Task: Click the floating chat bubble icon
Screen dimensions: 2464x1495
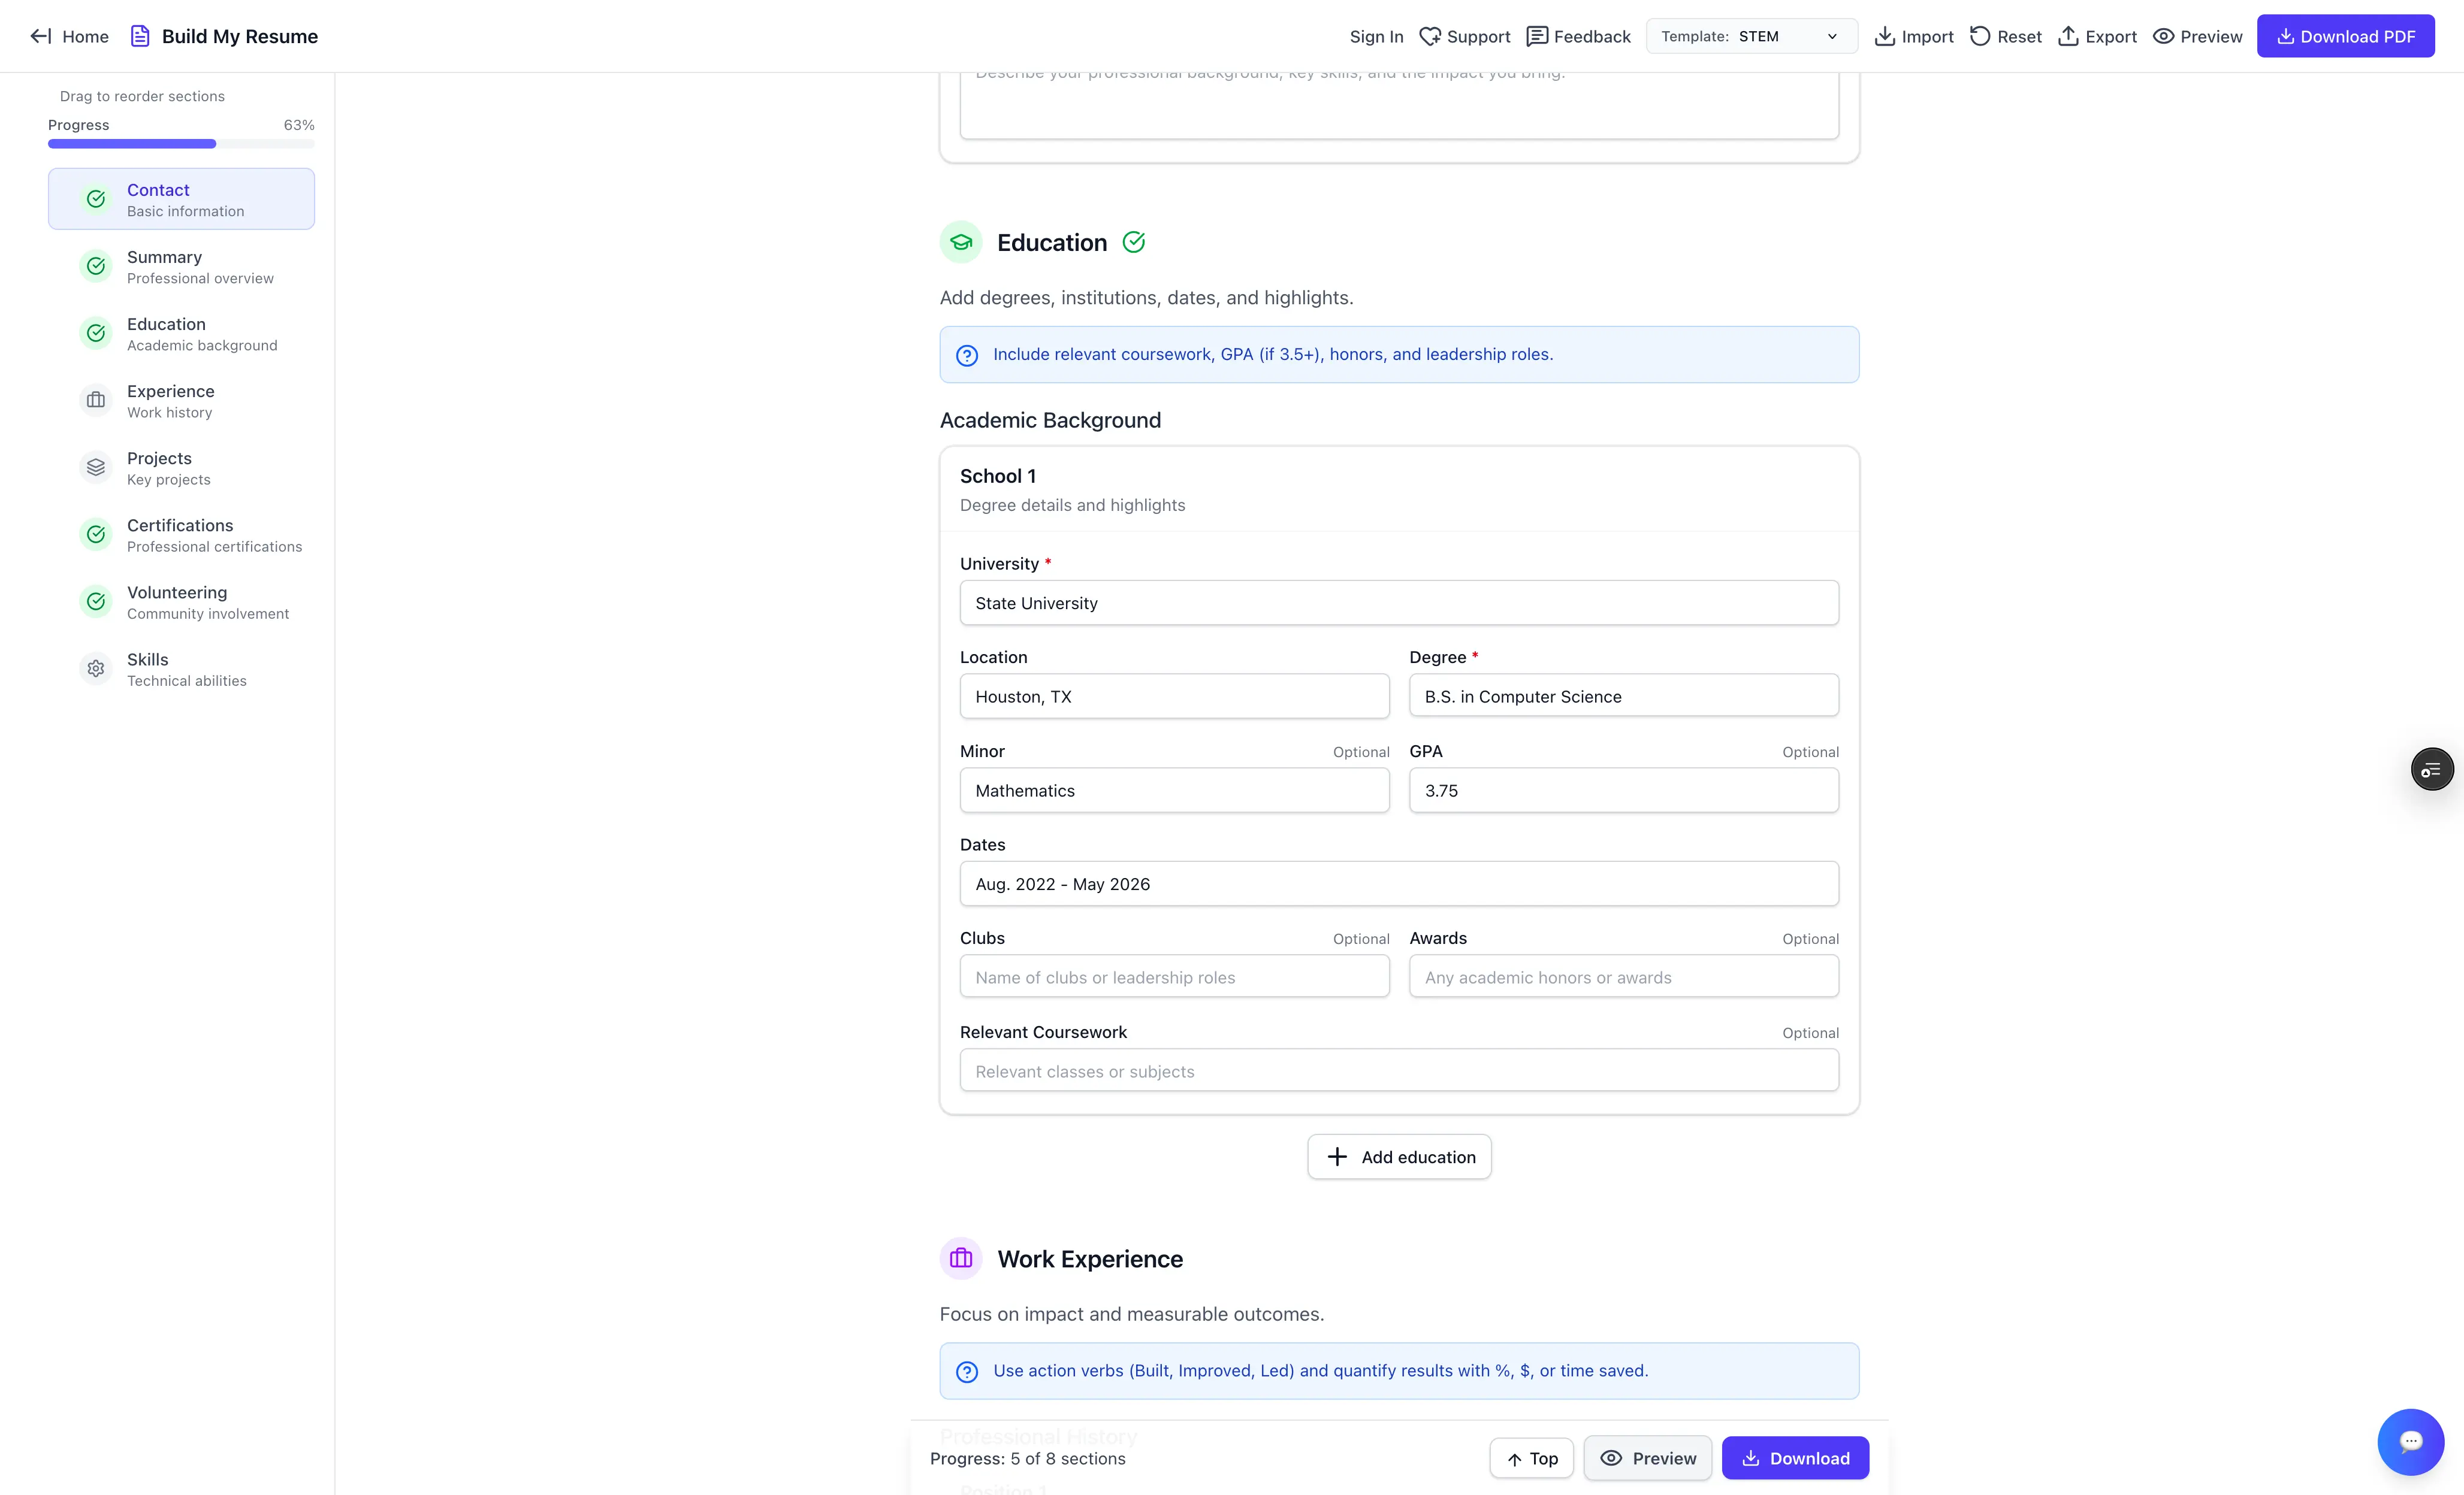Action: [2410, 1441]
